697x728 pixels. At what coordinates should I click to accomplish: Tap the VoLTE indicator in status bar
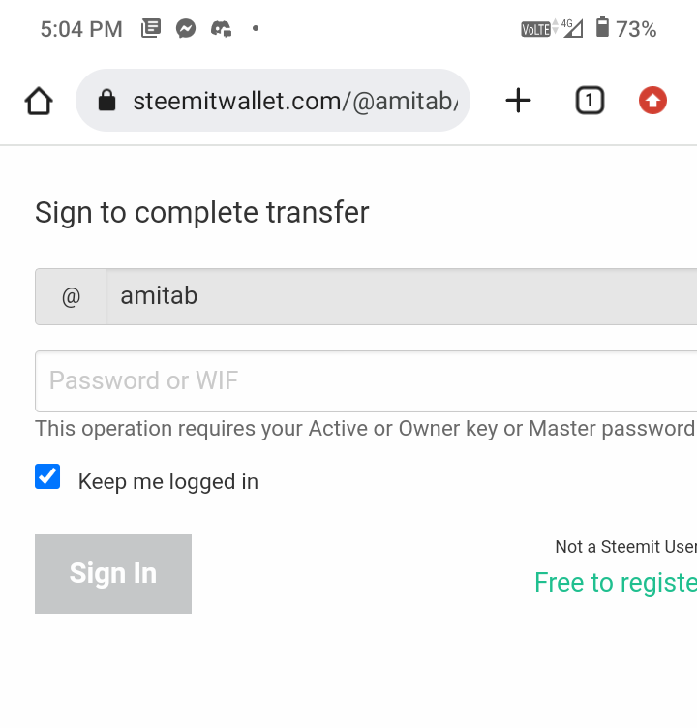(536, 29)
